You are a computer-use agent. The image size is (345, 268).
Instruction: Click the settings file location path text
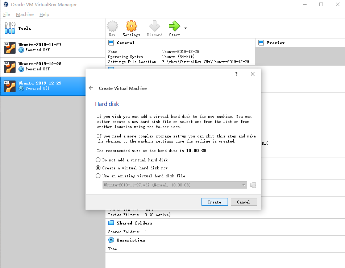205,62
